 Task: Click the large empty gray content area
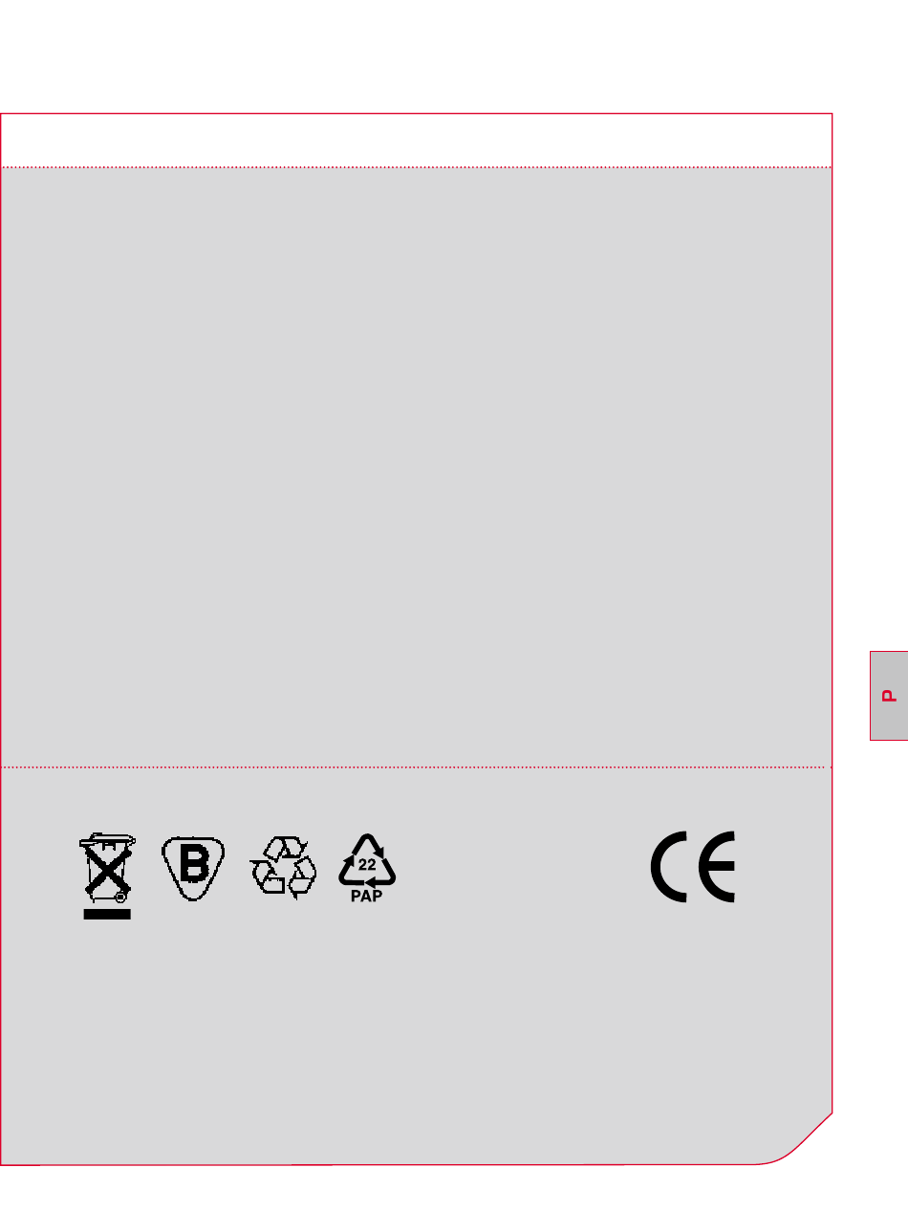click(x=416, y=466)
